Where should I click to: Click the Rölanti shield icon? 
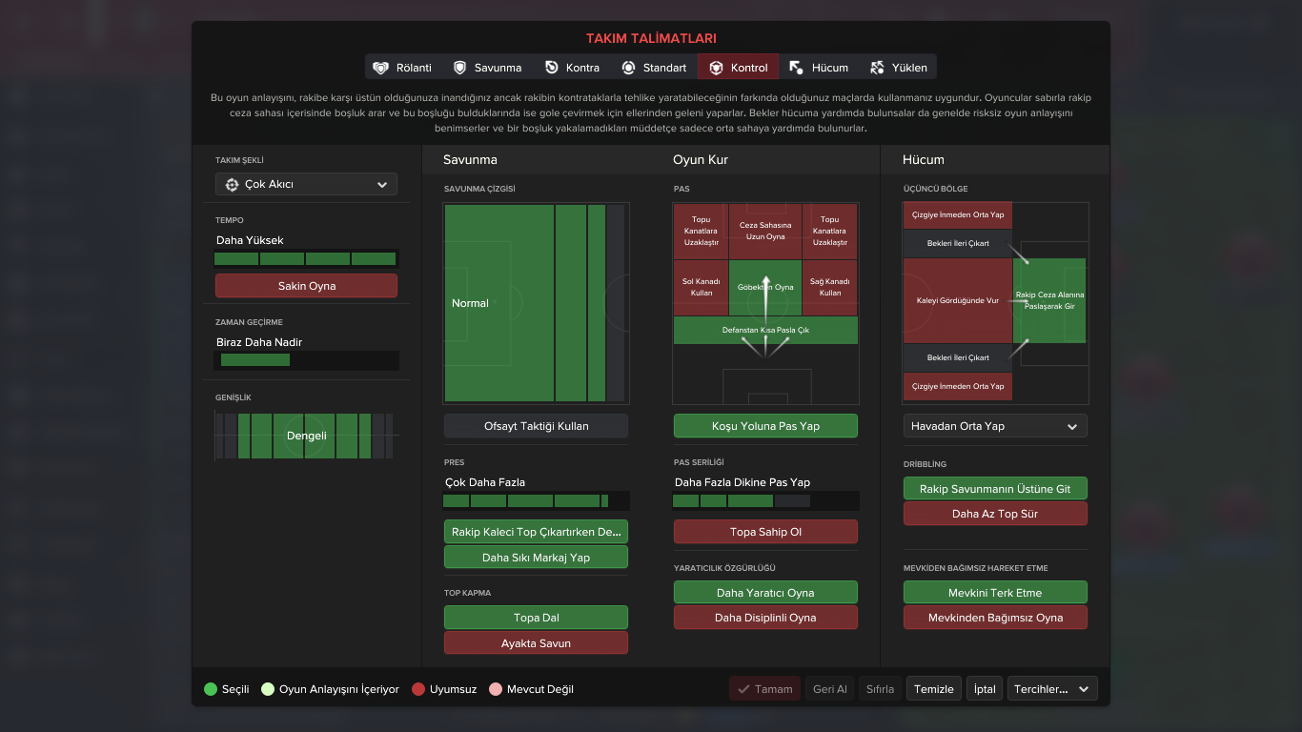point(381,68)
